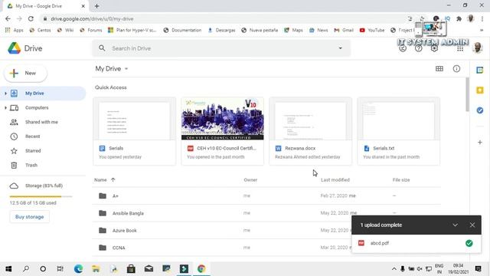Open Shared with me section
The width and height of the screenshot is (490, 276).
[x=41, y=122]
